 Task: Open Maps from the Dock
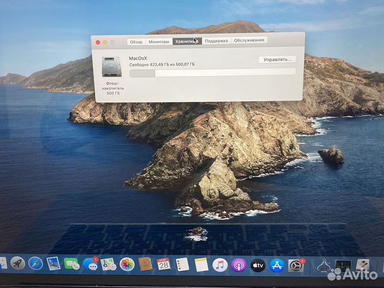click(x=108, y=264)
